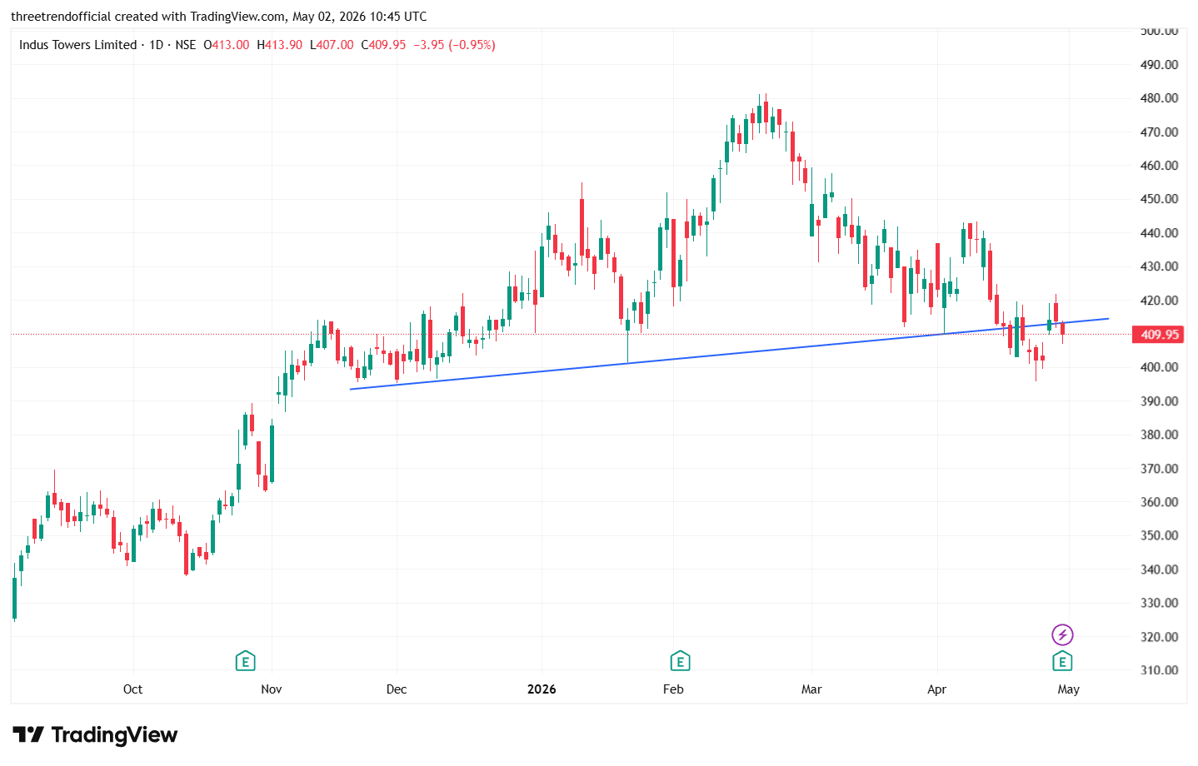Click the 490.00 price axis label

[x=1159, y=65]
